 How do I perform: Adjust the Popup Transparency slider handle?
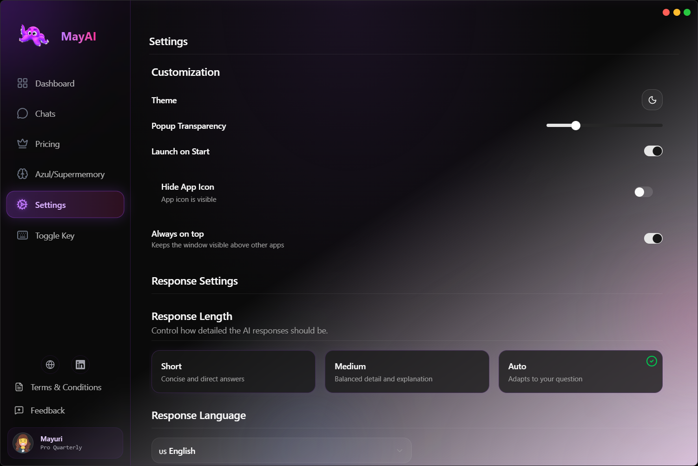click(576, 126)
